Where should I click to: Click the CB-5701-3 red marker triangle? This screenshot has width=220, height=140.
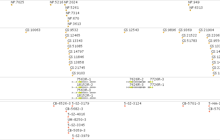coord(183,106)
